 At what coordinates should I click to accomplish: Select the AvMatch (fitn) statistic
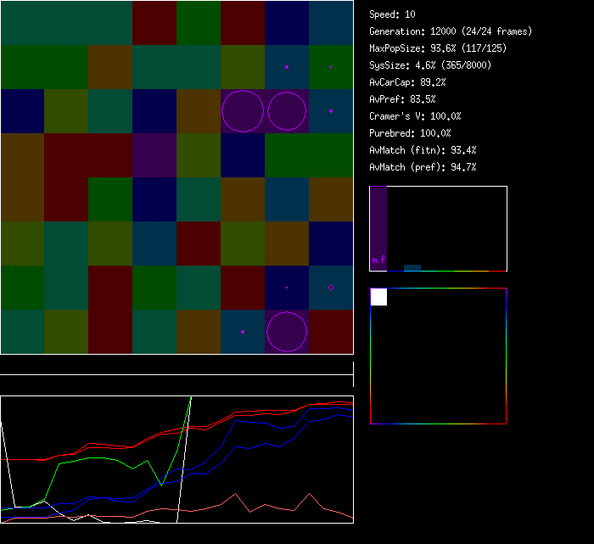tap(423, 150)
